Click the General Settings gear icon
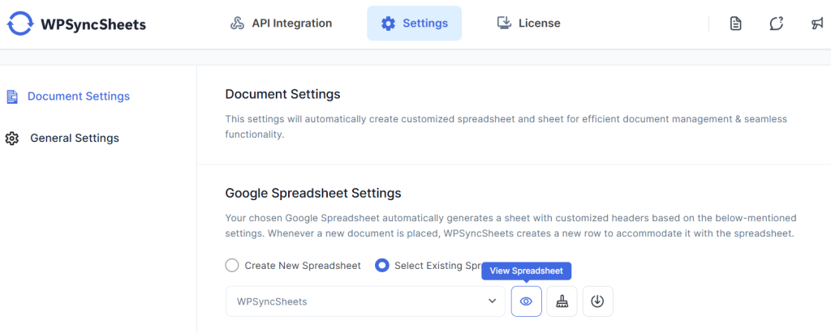This screenshot has height=333, width=831. click(11, 139)
